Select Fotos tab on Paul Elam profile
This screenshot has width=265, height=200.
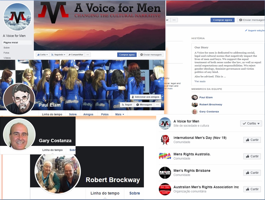pos(105,114)
